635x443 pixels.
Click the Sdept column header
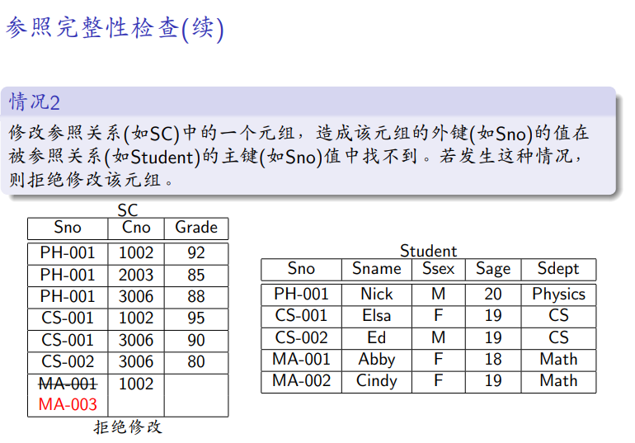pos(558,269)
